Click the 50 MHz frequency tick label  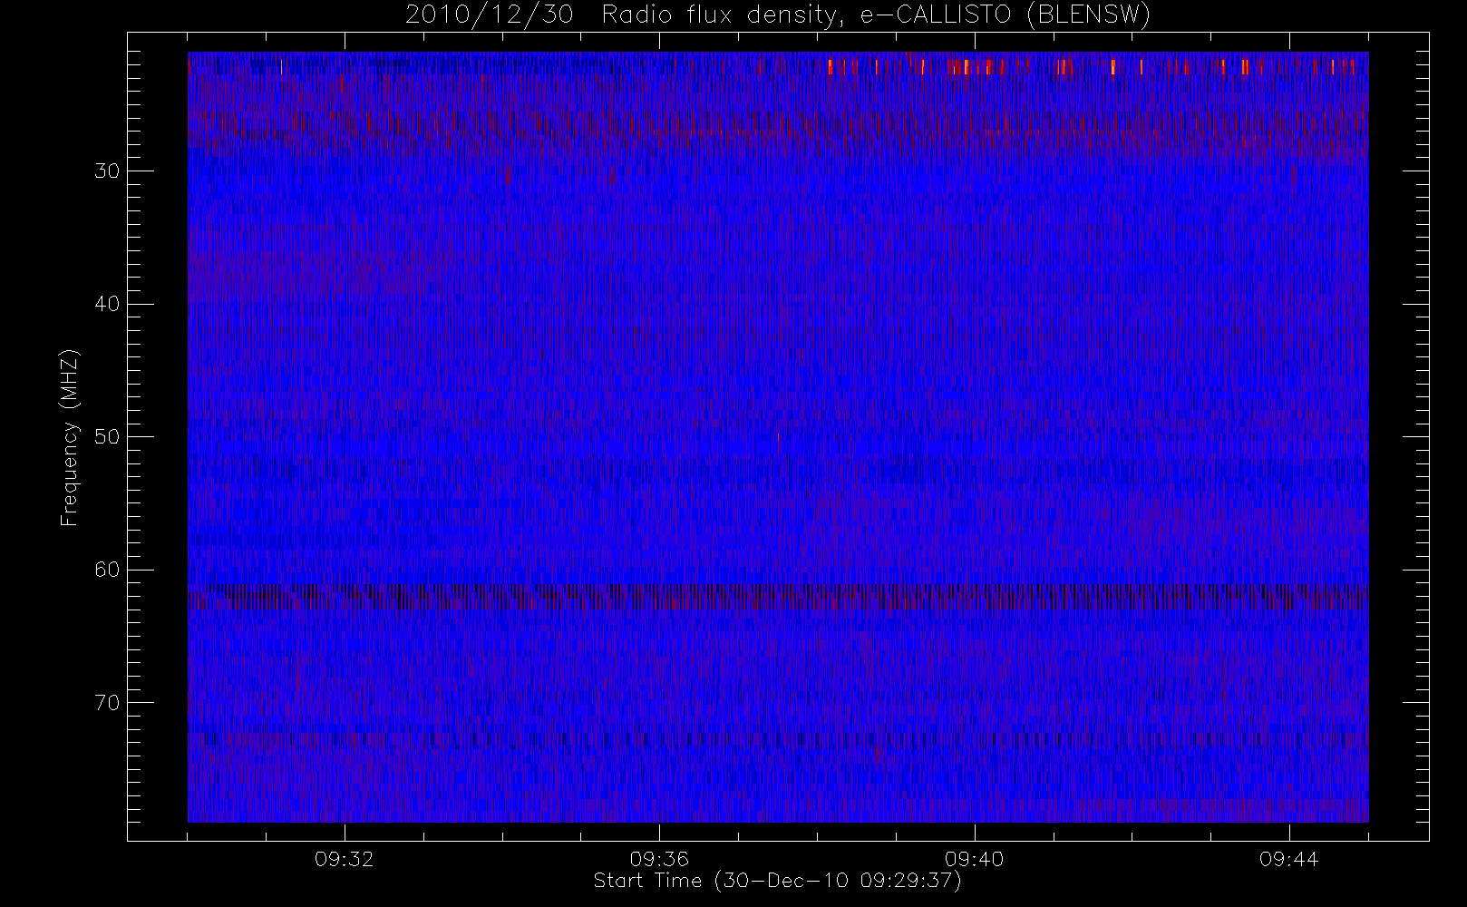107,437
